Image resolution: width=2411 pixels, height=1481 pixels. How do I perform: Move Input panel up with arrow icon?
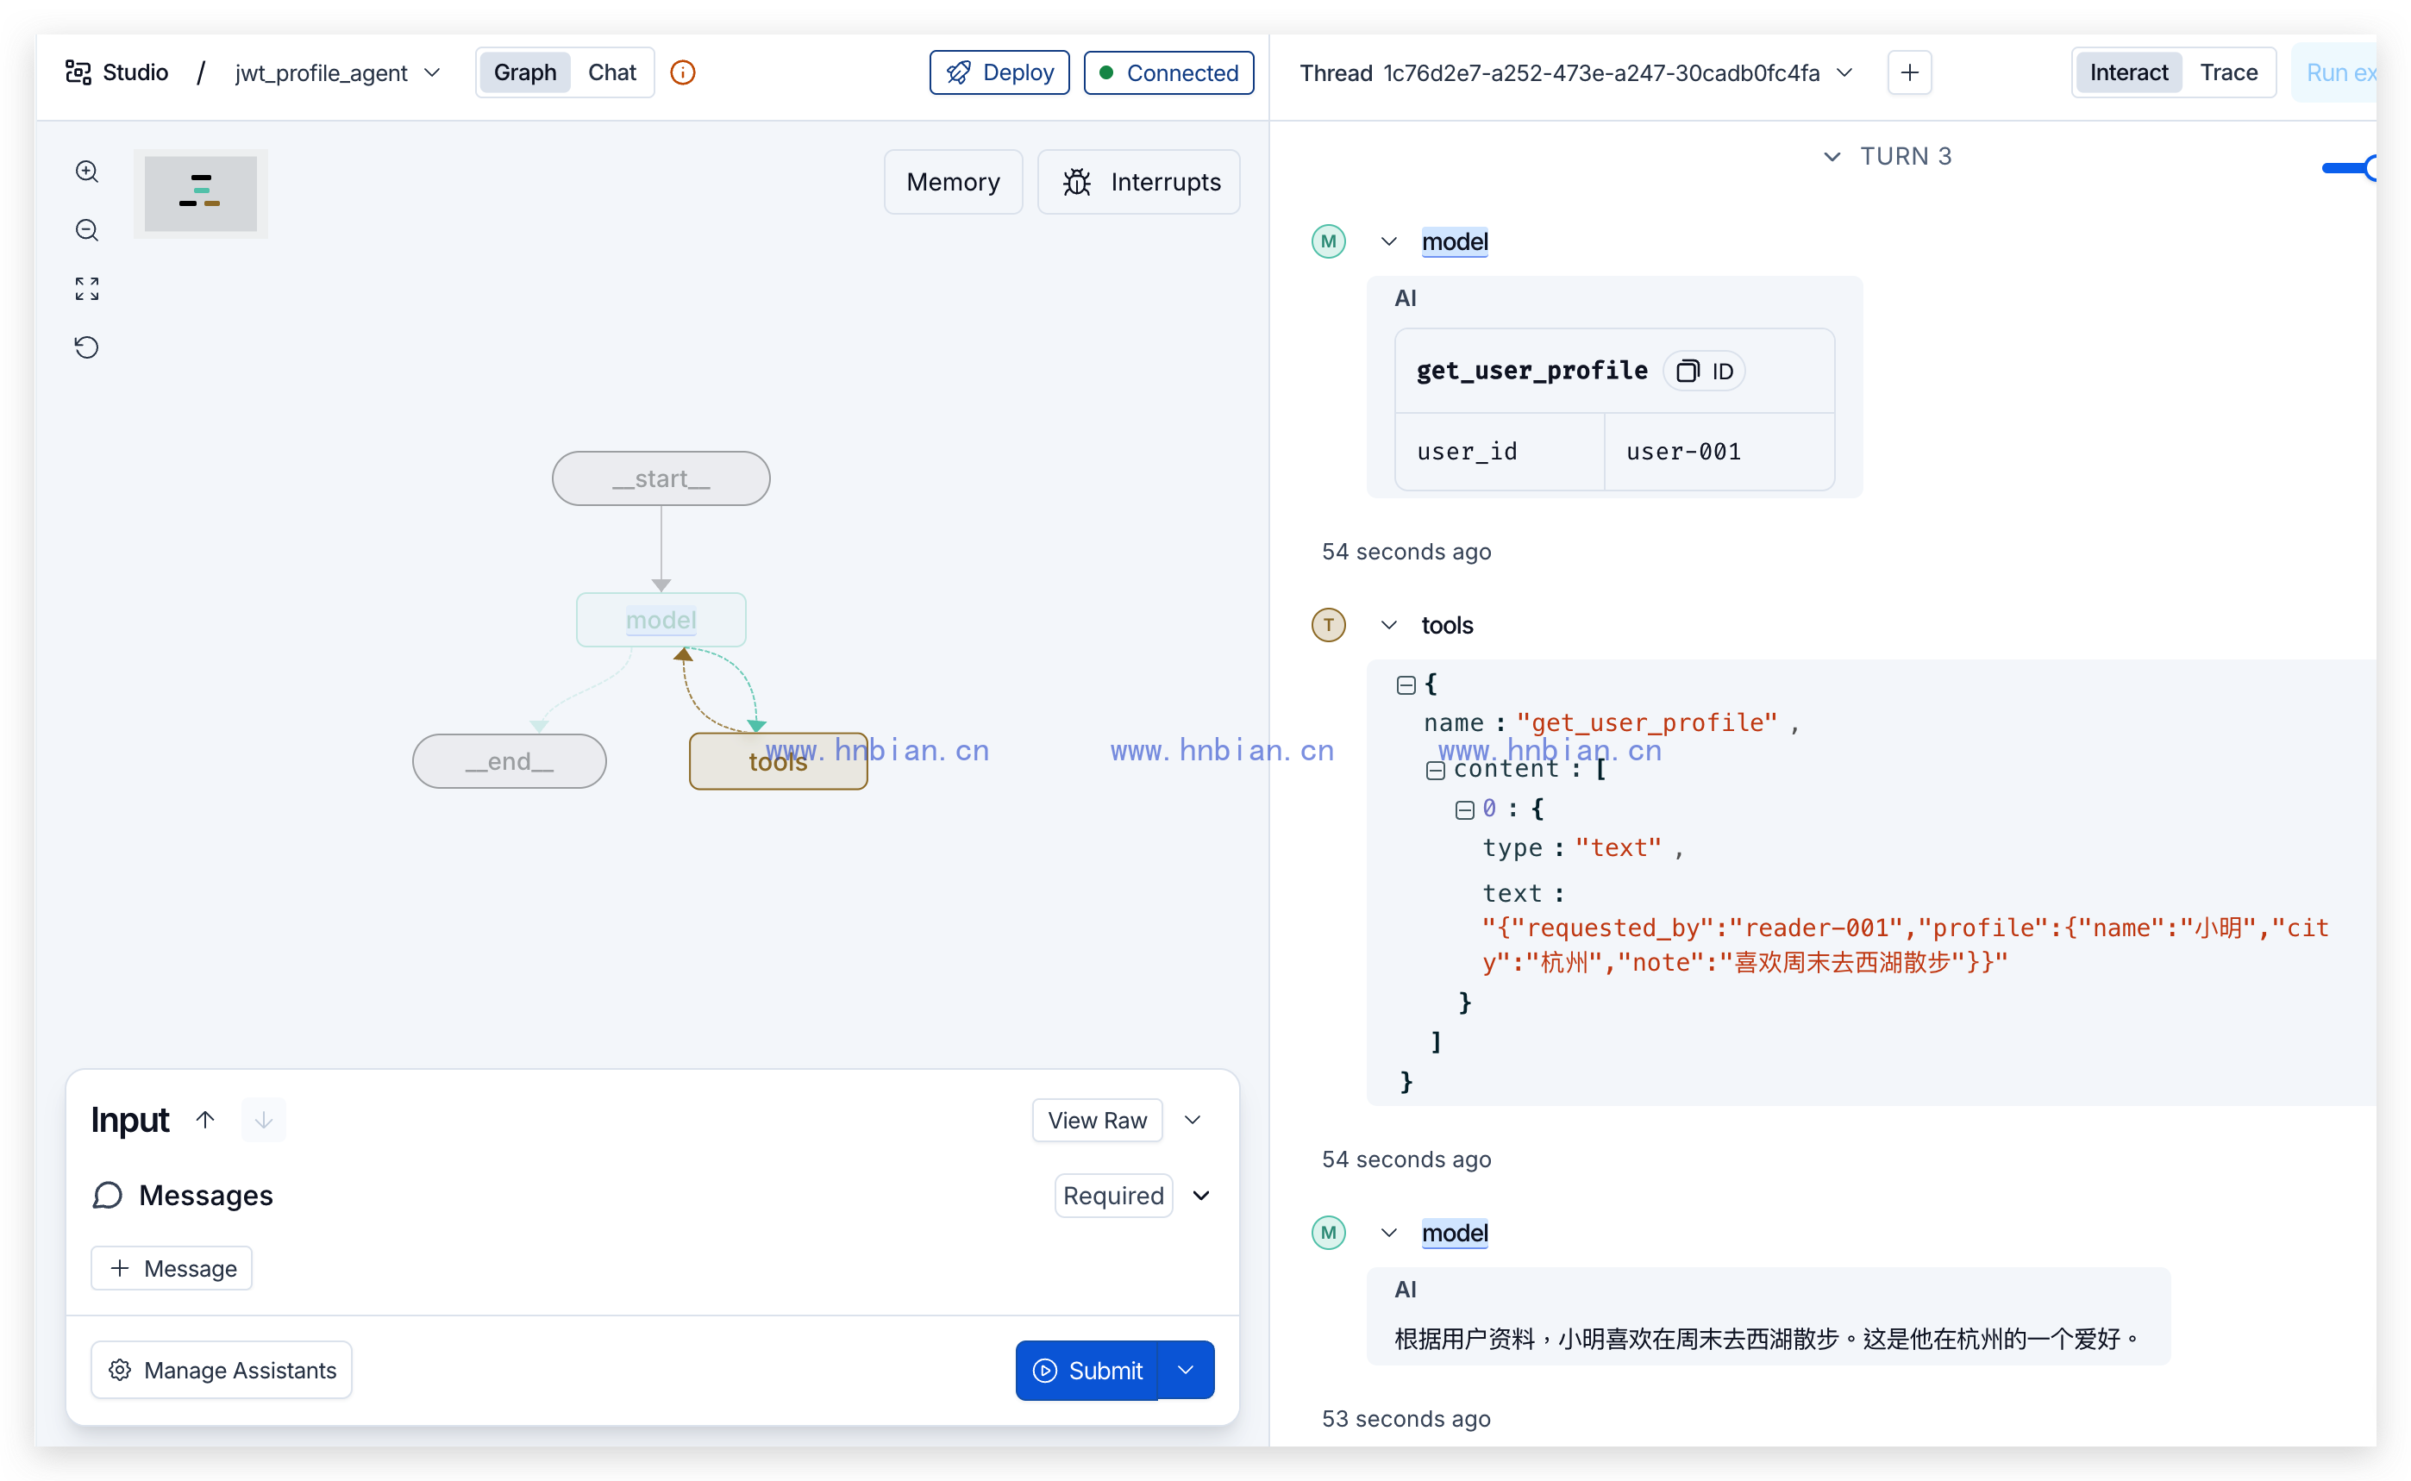(204, 1120)
